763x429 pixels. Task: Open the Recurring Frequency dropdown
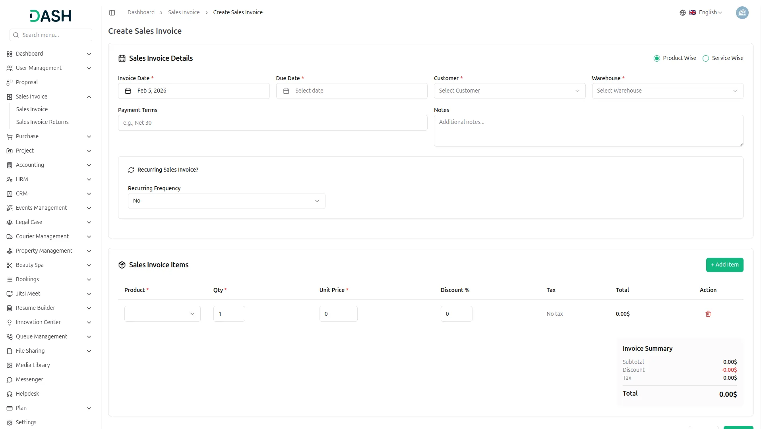pyautogui.click(x=226, y=201)
